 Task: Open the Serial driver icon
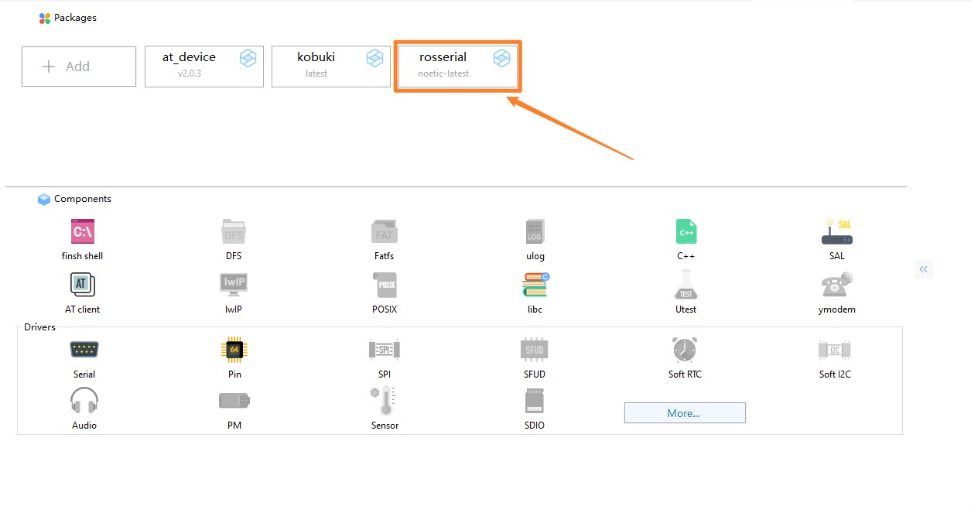coord(84,350)
